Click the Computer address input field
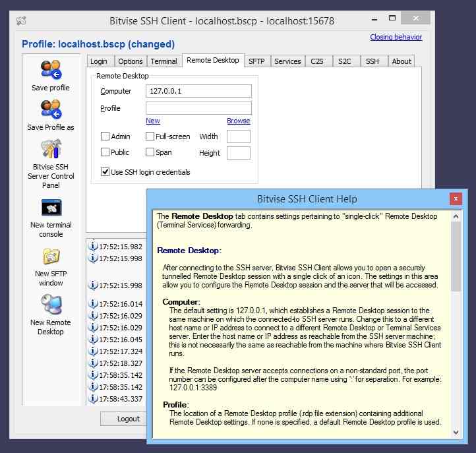Image resolution: width=476 pixels, height=453 pixels. [x=198, y=91]
